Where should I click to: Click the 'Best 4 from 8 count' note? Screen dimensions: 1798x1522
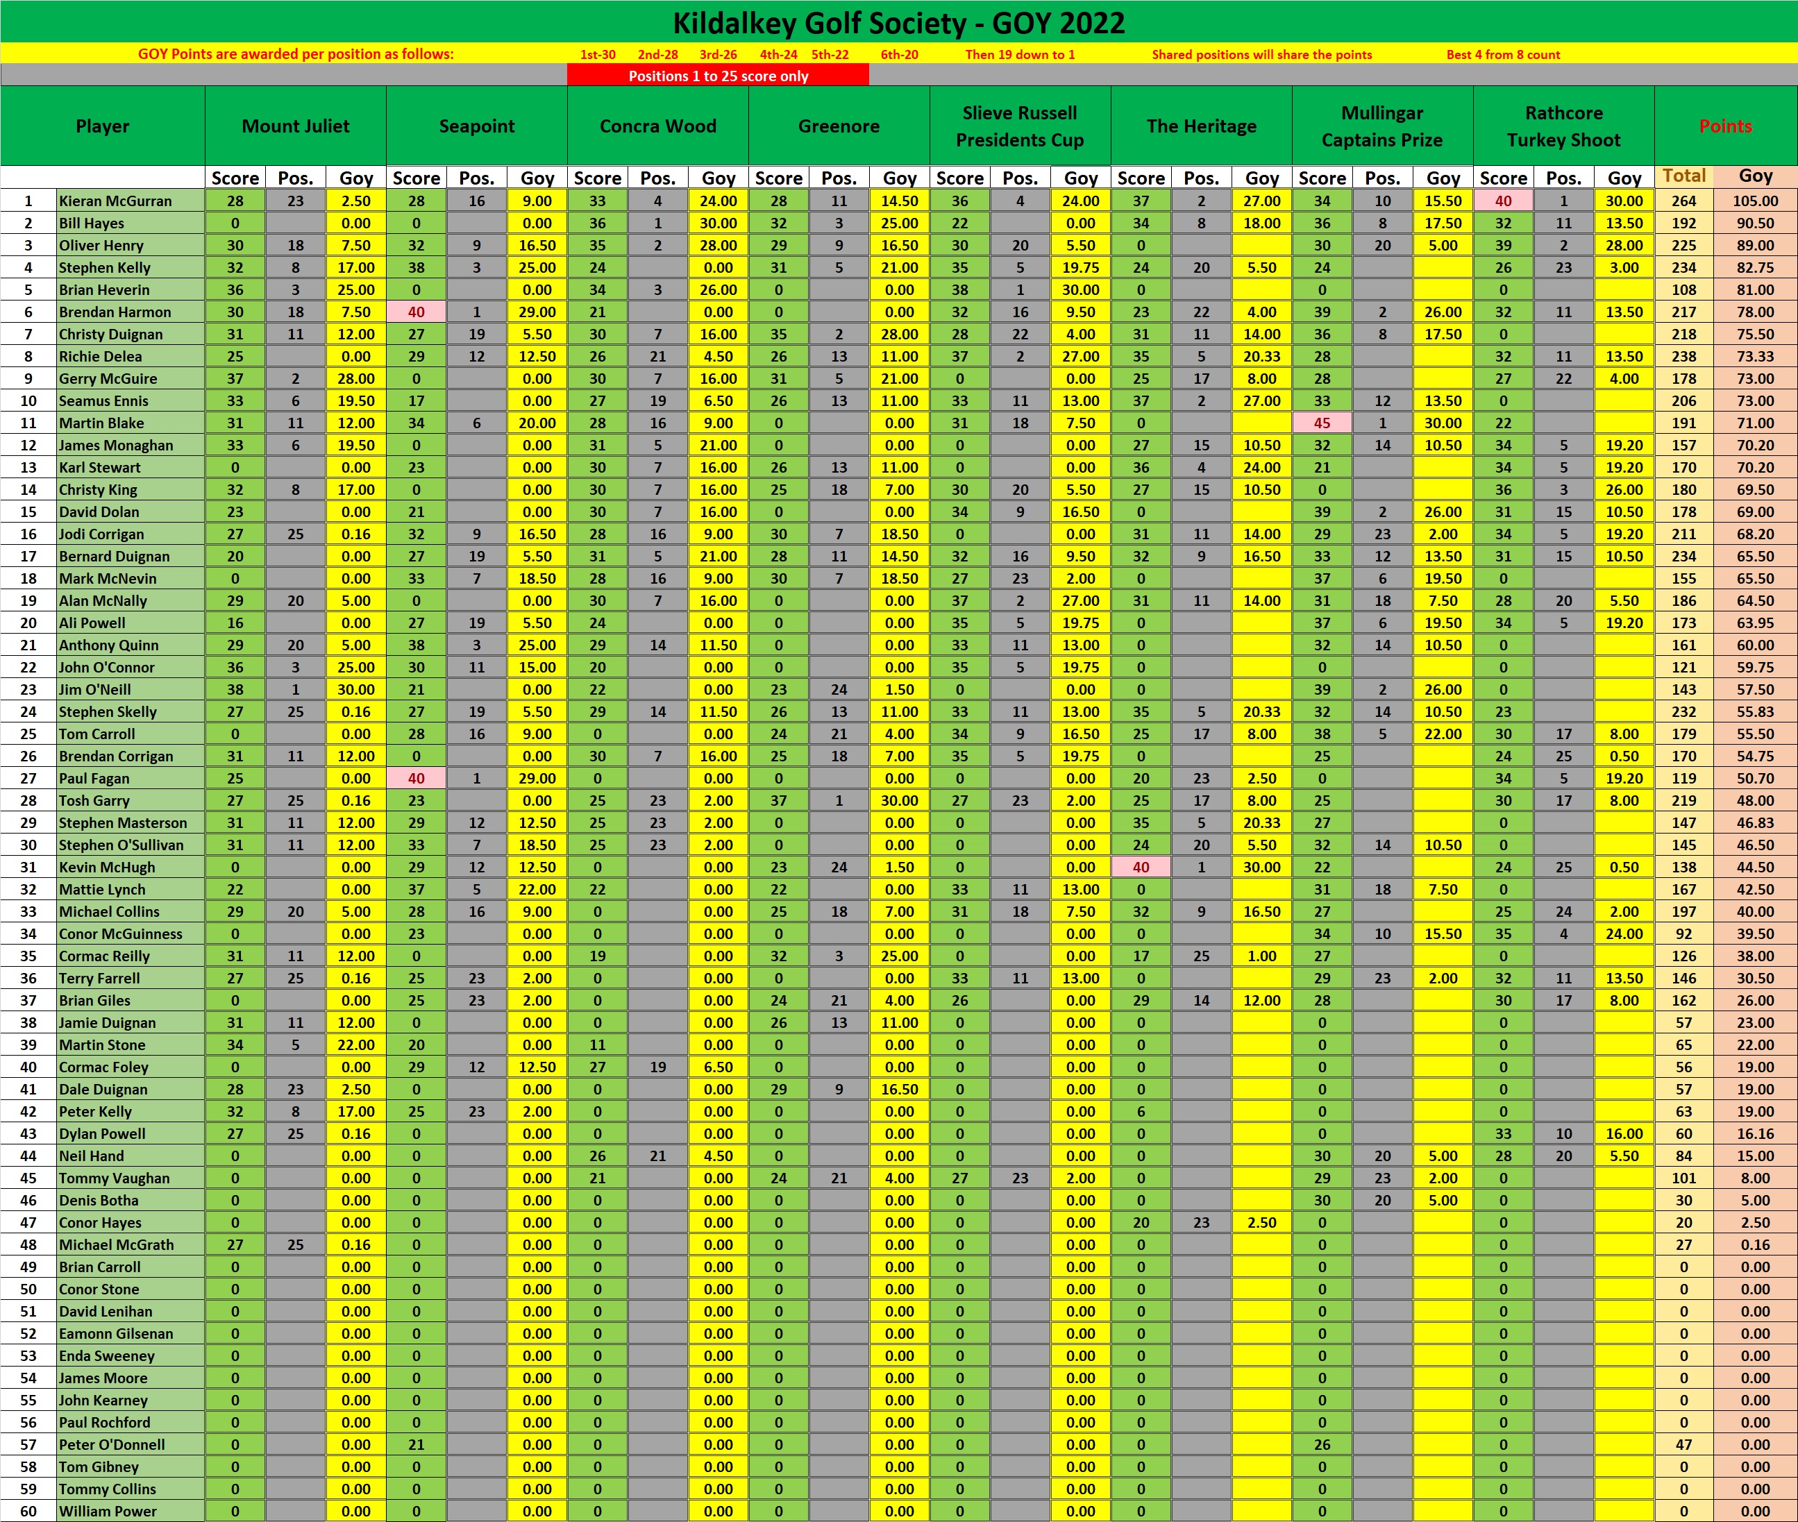point(1503,54)
